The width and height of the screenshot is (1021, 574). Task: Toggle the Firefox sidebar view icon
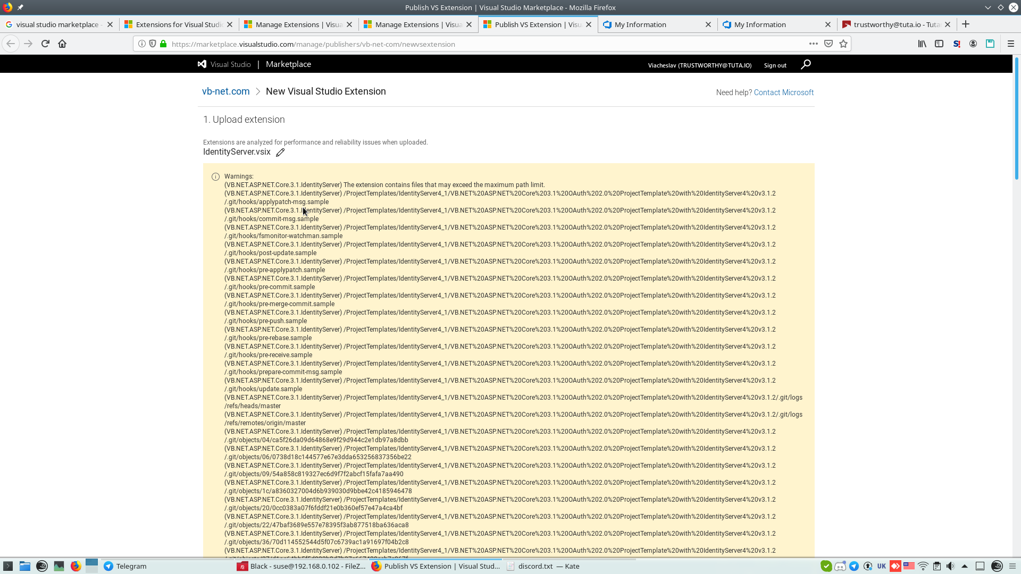tap(939, 44)
